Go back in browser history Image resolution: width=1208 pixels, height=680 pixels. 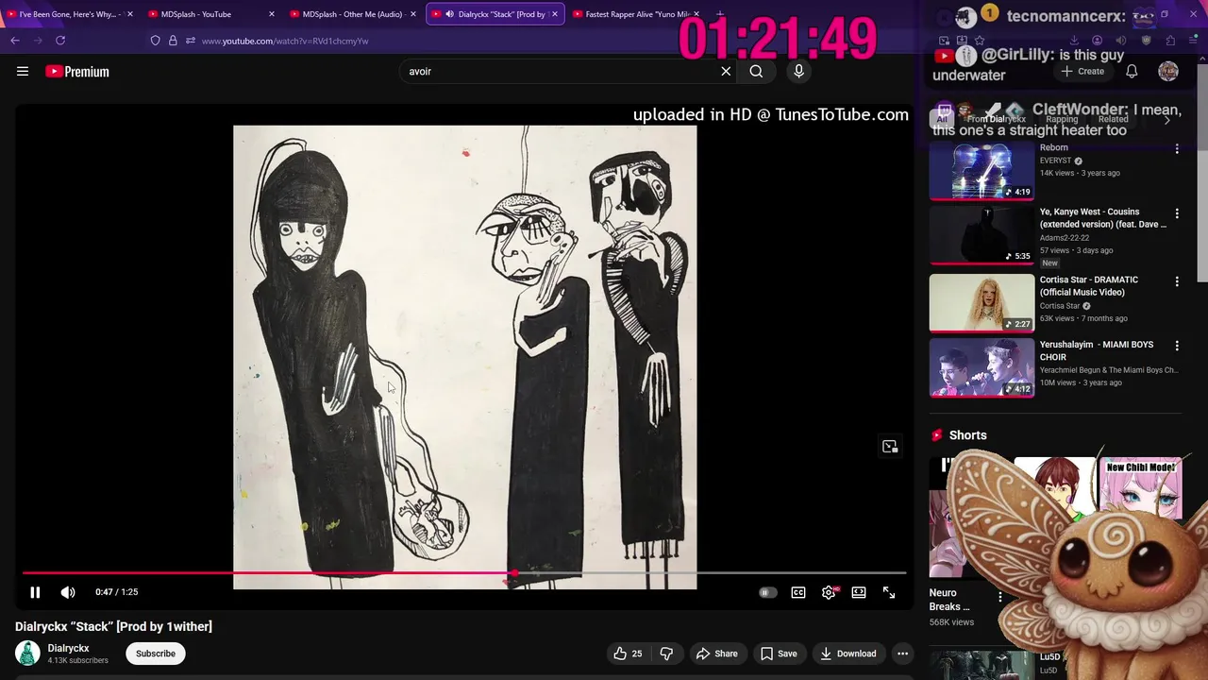15,41
